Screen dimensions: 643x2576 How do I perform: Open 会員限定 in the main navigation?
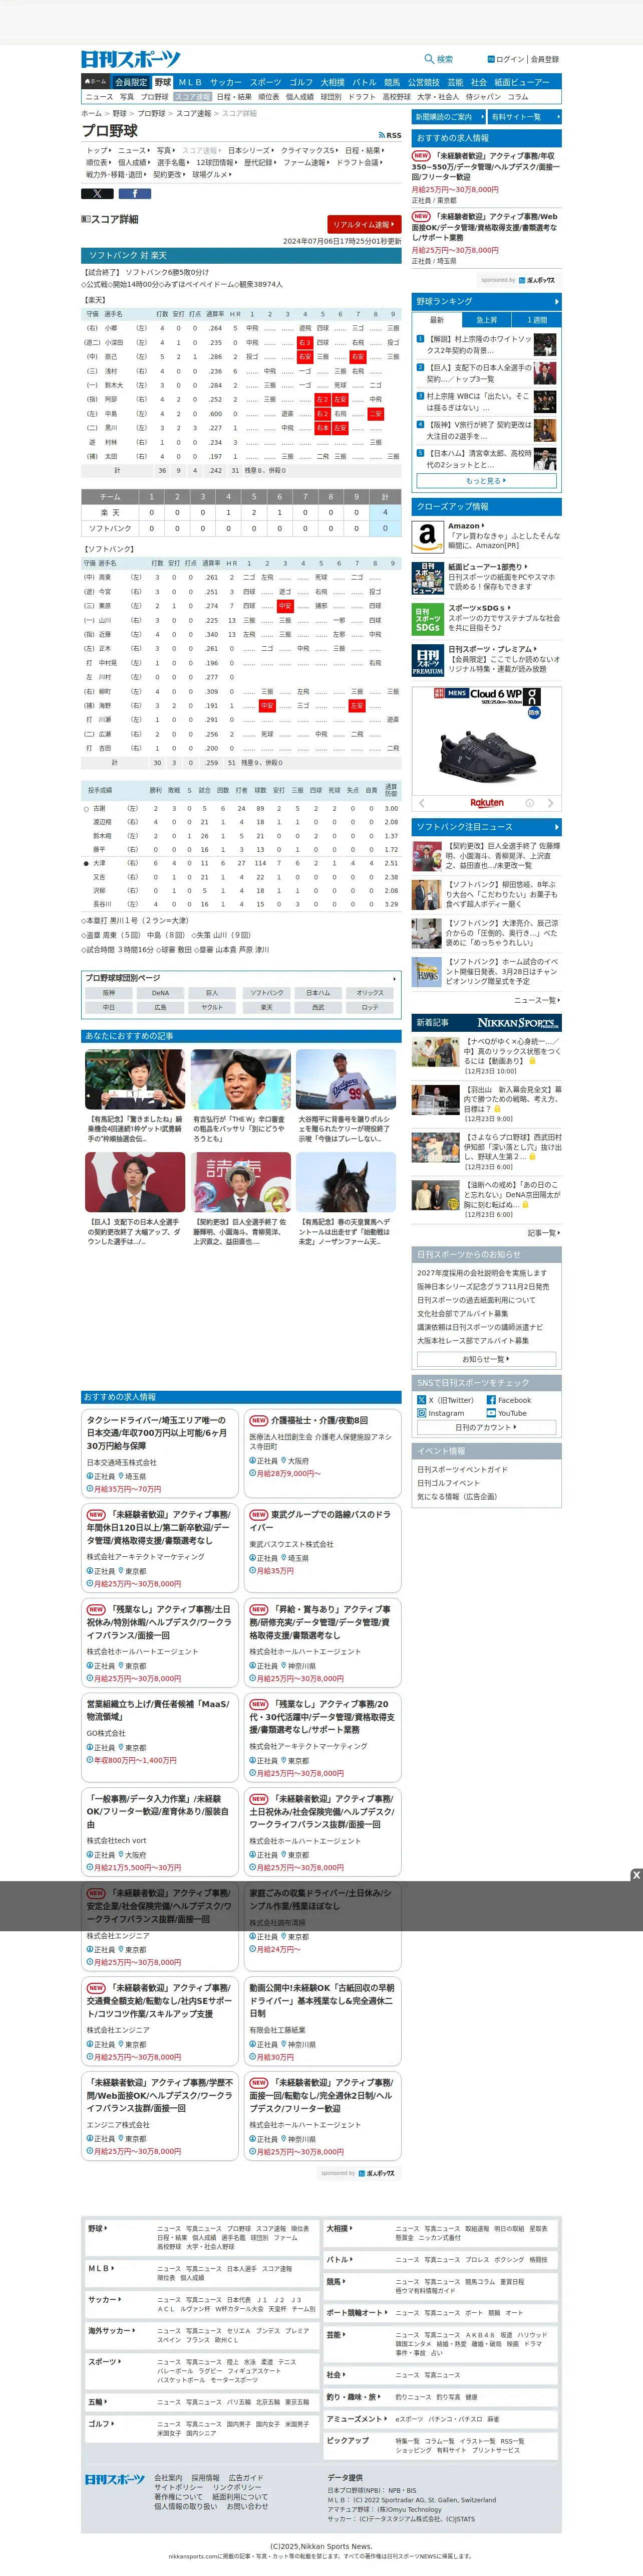(x=131, y=82)
